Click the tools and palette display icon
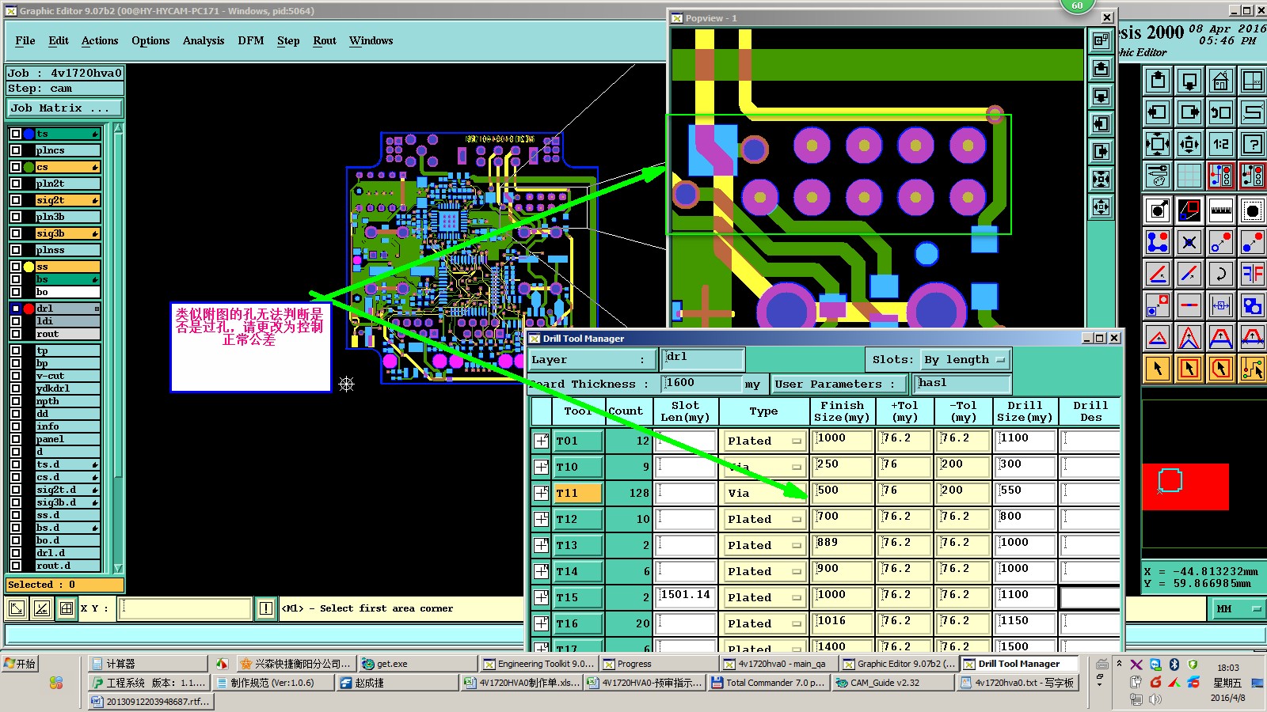Viewport: 1267px width, 712px height. pyautogui.click(x=1158, y=176)
